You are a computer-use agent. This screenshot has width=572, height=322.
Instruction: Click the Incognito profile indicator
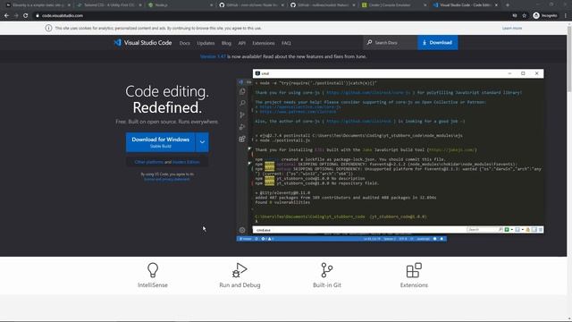(x=545, y=16)
